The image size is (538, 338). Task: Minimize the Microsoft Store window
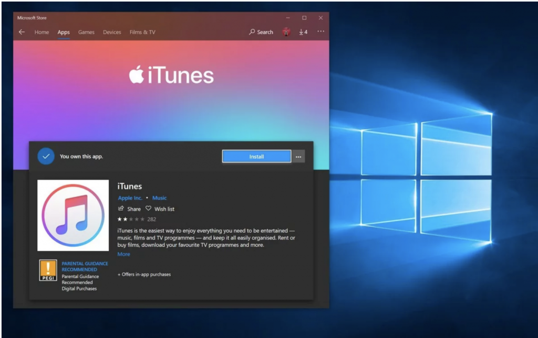tap(288, 18)
